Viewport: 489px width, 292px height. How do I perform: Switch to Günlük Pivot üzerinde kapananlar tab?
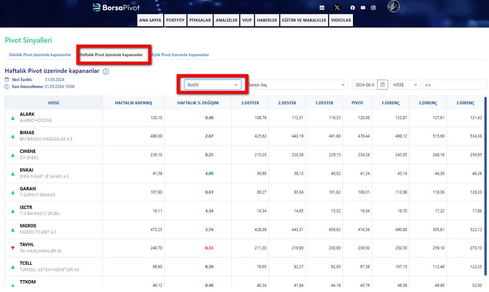coord(40,55)
